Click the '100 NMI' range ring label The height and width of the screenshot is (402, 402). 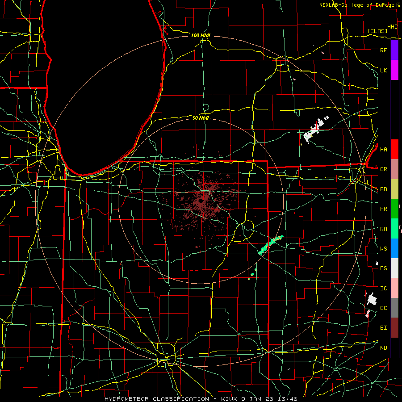pyautogui.click(x=201, y=35)
